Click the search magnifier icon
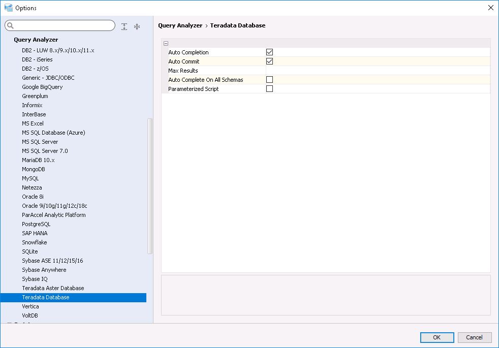The height and width of the screenshot is (348, 499). click(11, 26)
